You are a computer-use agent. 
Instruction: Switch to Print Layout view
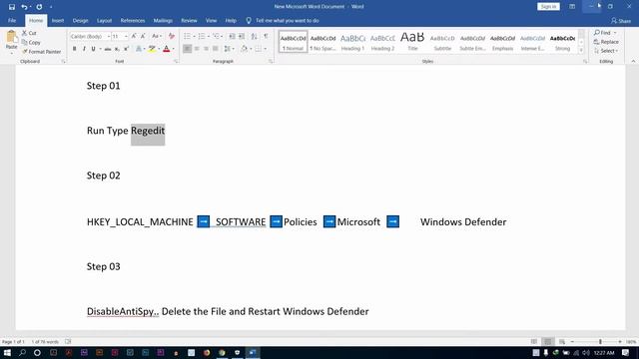[548, 341]
